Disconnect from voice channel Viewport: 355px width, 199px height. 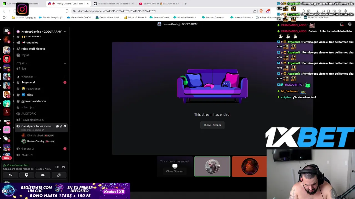click(x=63, y=167)
